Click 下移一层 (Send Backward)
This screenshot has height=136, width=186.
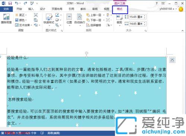(x=94, y=20)
